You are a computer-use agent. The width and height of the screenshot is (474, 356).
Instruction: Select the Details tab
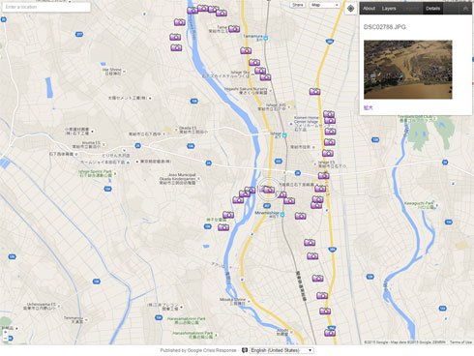point(432,9)
